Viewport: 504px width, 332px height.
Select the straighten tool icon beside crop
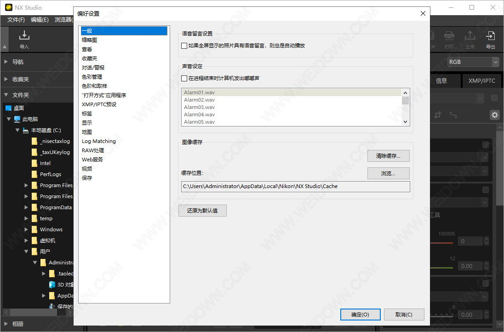[453, 115]
